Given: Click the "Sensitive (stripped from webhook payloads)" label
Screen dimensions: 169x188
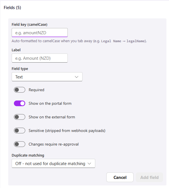Looking at the screenshot, I should [x=67, y=131].
